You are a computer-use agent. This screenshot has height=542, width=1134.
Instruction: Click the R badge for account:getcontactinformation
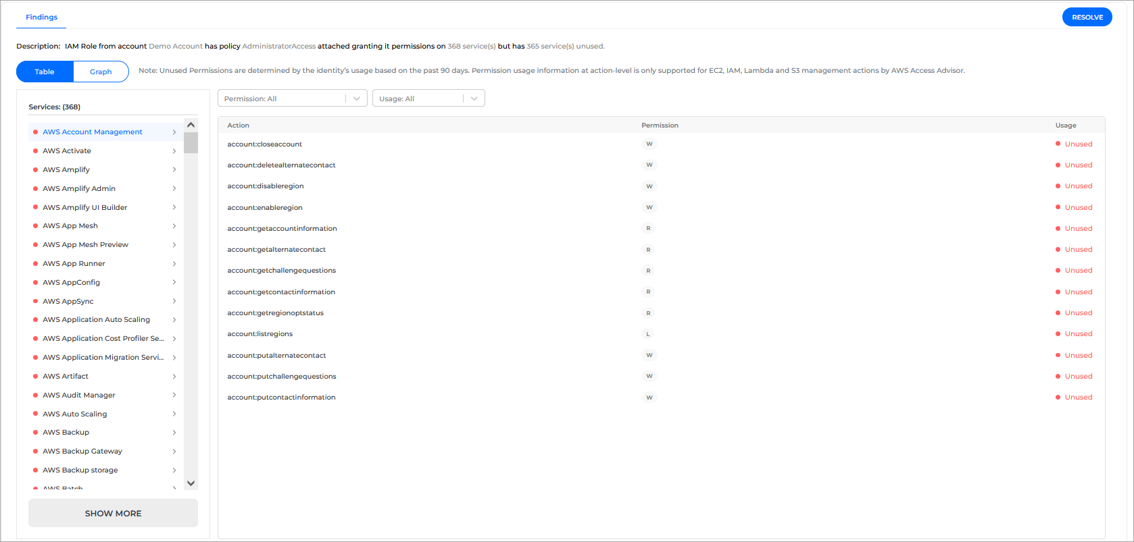pos(648,292)
